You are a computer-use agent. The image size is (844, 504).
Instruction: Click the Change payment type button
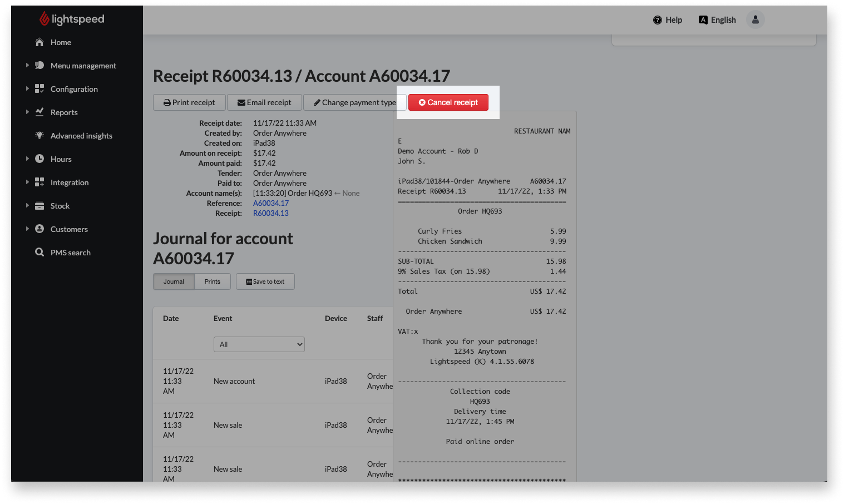355,102
